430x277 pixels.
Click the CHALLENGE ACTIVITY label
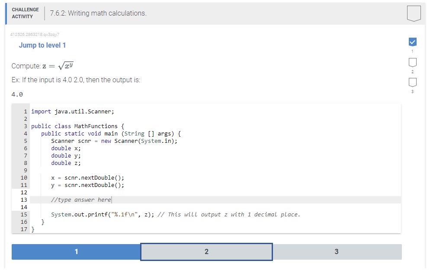tap(25, 13)
